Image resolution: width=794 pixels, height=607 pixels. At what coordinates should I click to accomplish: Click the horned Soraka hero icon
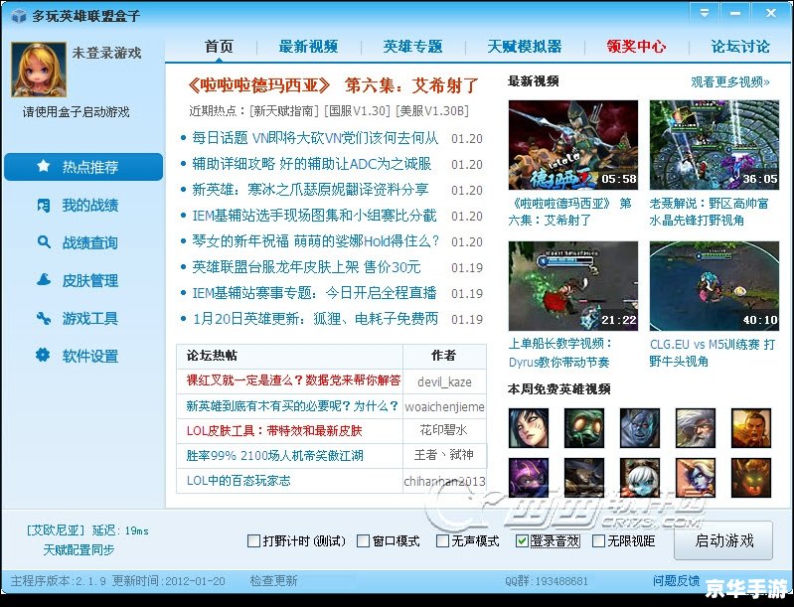[x=696, y=478]
